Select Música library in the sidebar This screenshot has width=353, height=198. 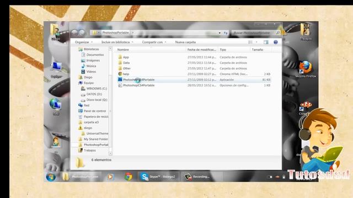pos(89,66)
